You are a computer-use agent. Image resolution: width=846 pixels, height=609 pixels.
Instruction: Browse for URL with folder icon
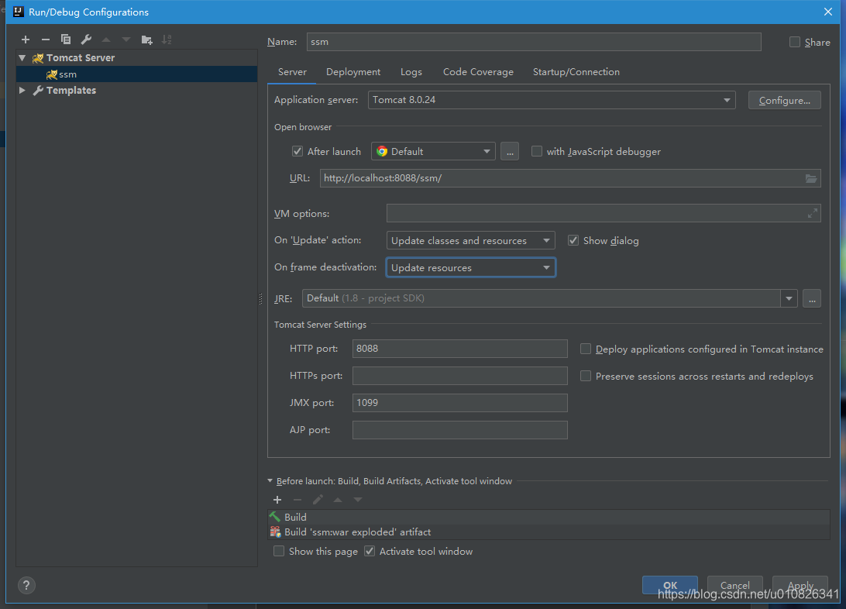pos(811,178)
